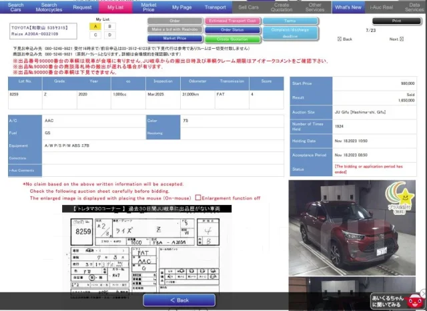Image resolution: width=427 pixels, height=311 pixels.
Task: Switch to the Market Price tab
Action: coord(149,7)
